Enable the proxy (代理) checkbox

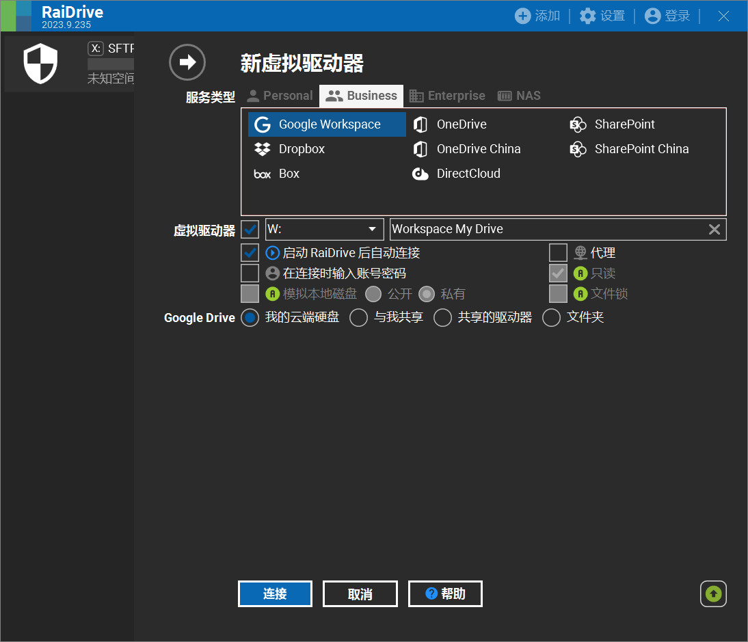[x=558, y=253]
